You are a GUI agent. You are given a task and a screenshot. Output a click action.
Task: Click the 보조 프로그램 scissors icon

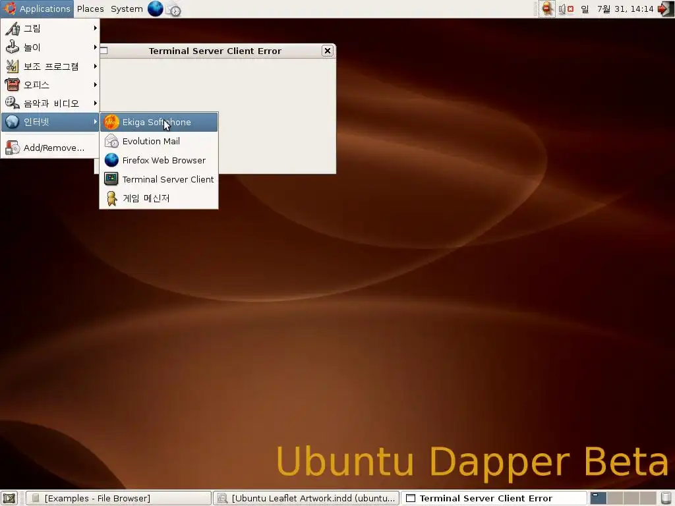(12, 66)
